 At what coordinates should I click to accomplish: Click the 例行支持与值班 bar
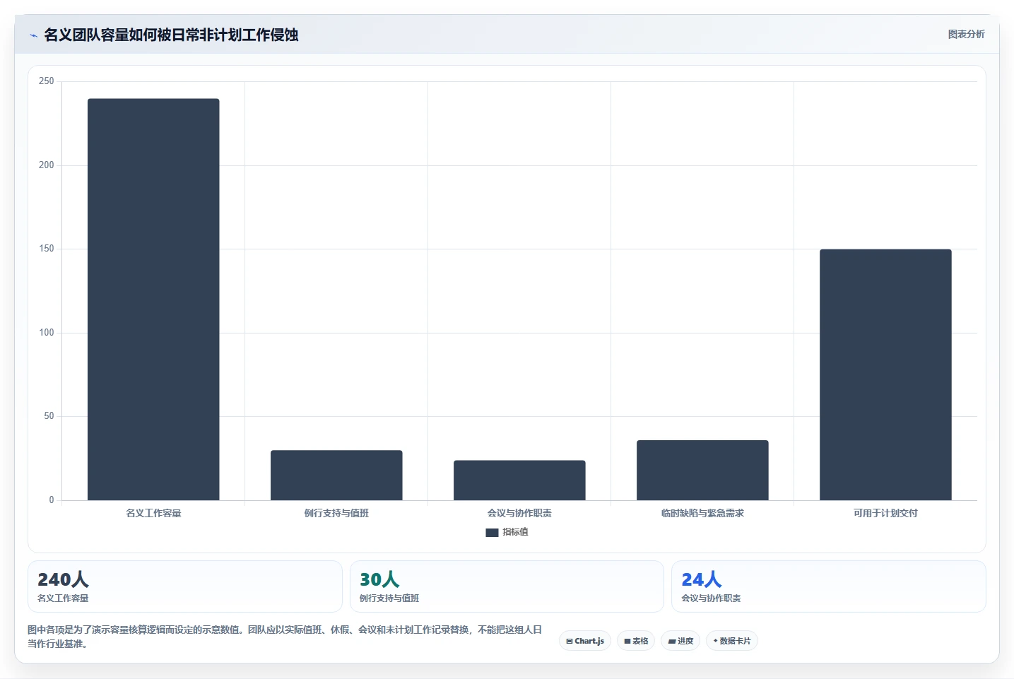(336, 475)
